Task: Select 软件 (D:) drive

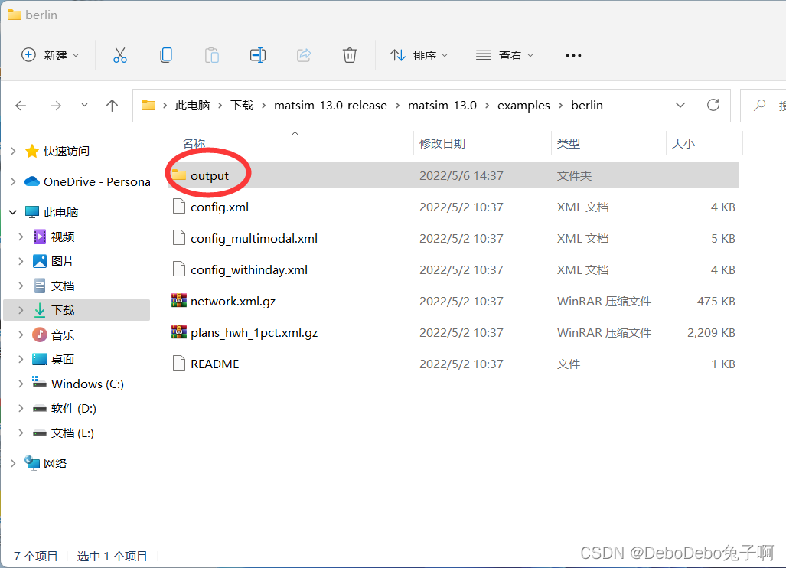Action: (73, 408)
